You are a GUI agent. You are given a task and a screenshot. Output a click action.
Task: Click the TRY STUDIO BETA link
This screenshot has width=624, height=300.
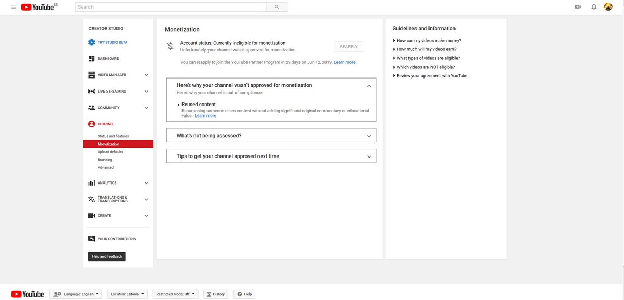point(112,42)
